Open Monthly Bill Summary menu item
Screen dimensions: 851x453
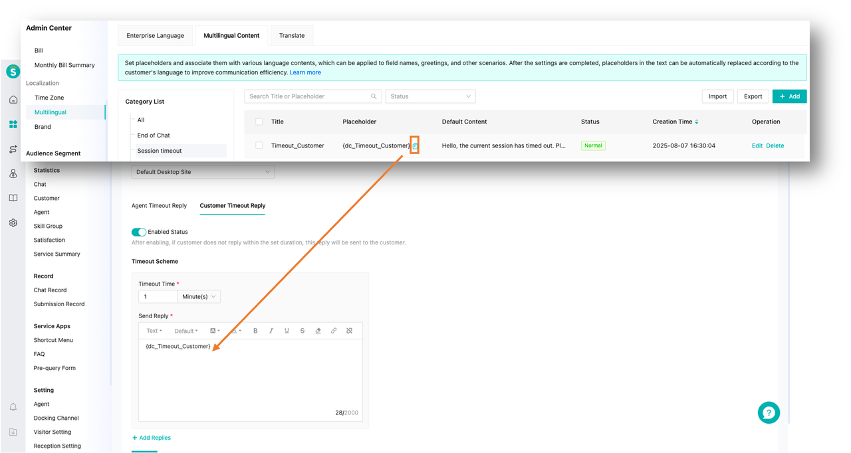(64, 65)
